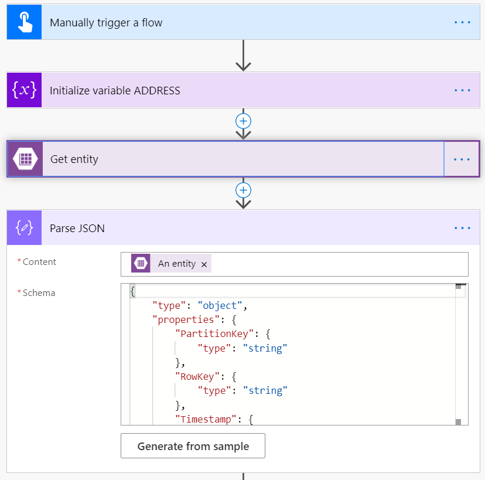This screenshot has height=480, width=485.
Task: Remove the An entity token from Content
Action: pyautogui.click(x=204, y=264)
